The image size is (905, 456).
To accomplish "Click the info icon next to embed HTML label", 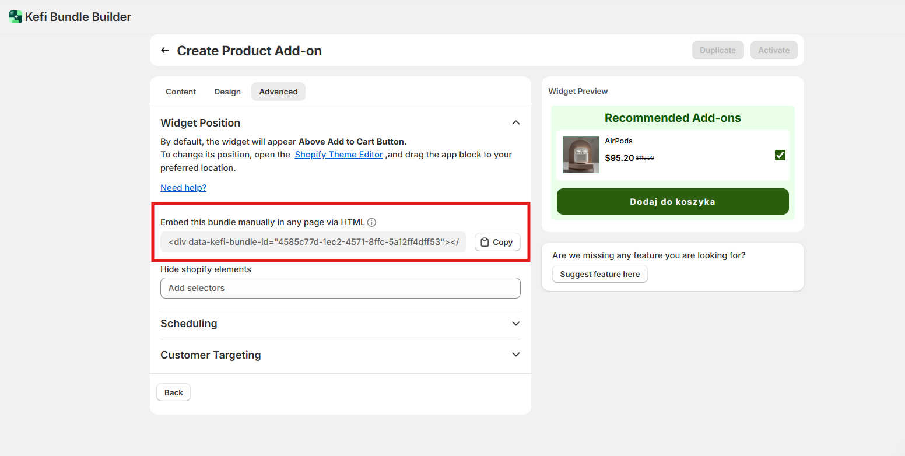I will pos(371,222).
